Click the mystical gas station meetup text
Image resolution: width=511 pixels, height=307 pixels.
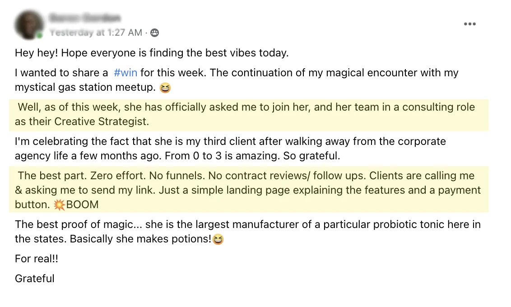click(x=85, y=87)
